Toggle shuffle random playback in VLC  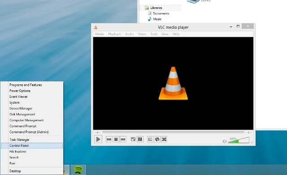coord(164,139)
